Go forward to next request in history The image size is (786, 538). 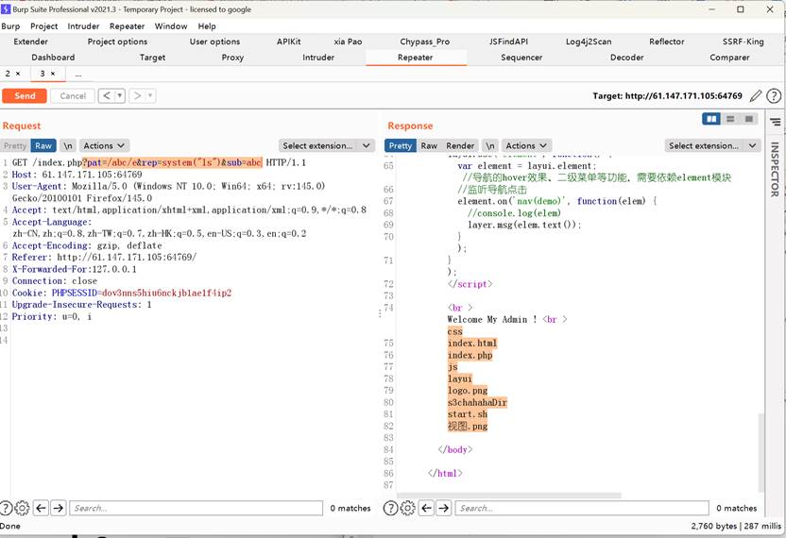point(137,95)
